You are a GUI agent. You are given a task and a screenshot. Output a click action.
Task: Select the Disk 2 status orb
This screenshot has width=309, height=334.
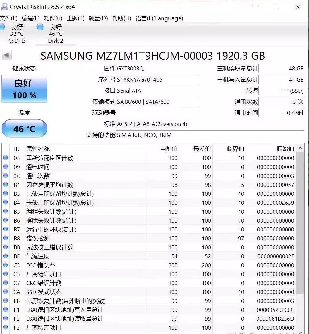40,27
